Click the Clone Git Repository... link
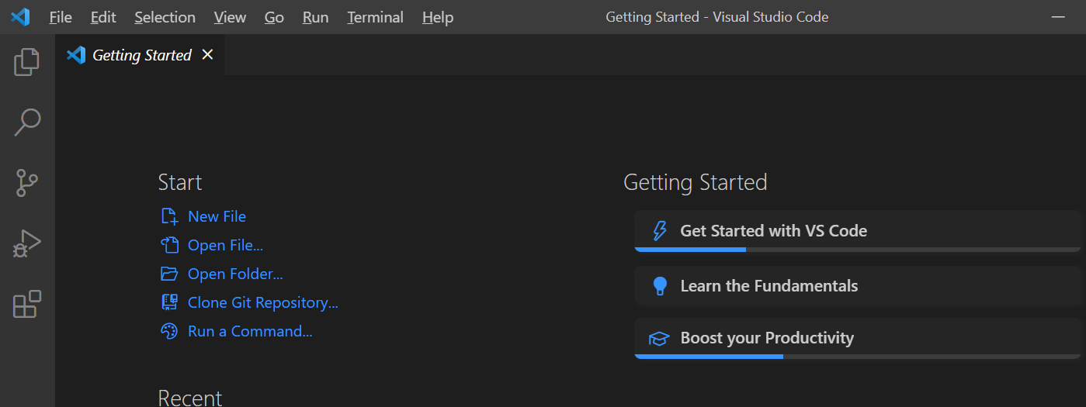The width and height of the screenshot is (1086, 407). (263, 303)
